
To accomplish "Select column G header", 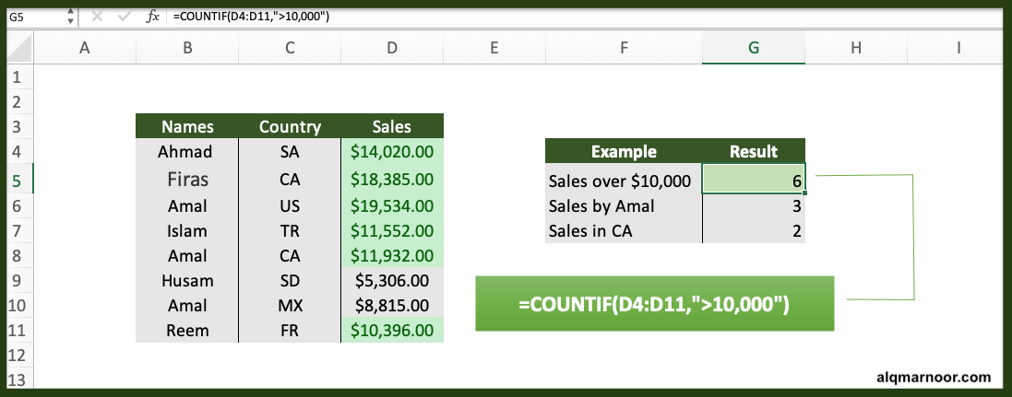I will (x=754, y=48).
